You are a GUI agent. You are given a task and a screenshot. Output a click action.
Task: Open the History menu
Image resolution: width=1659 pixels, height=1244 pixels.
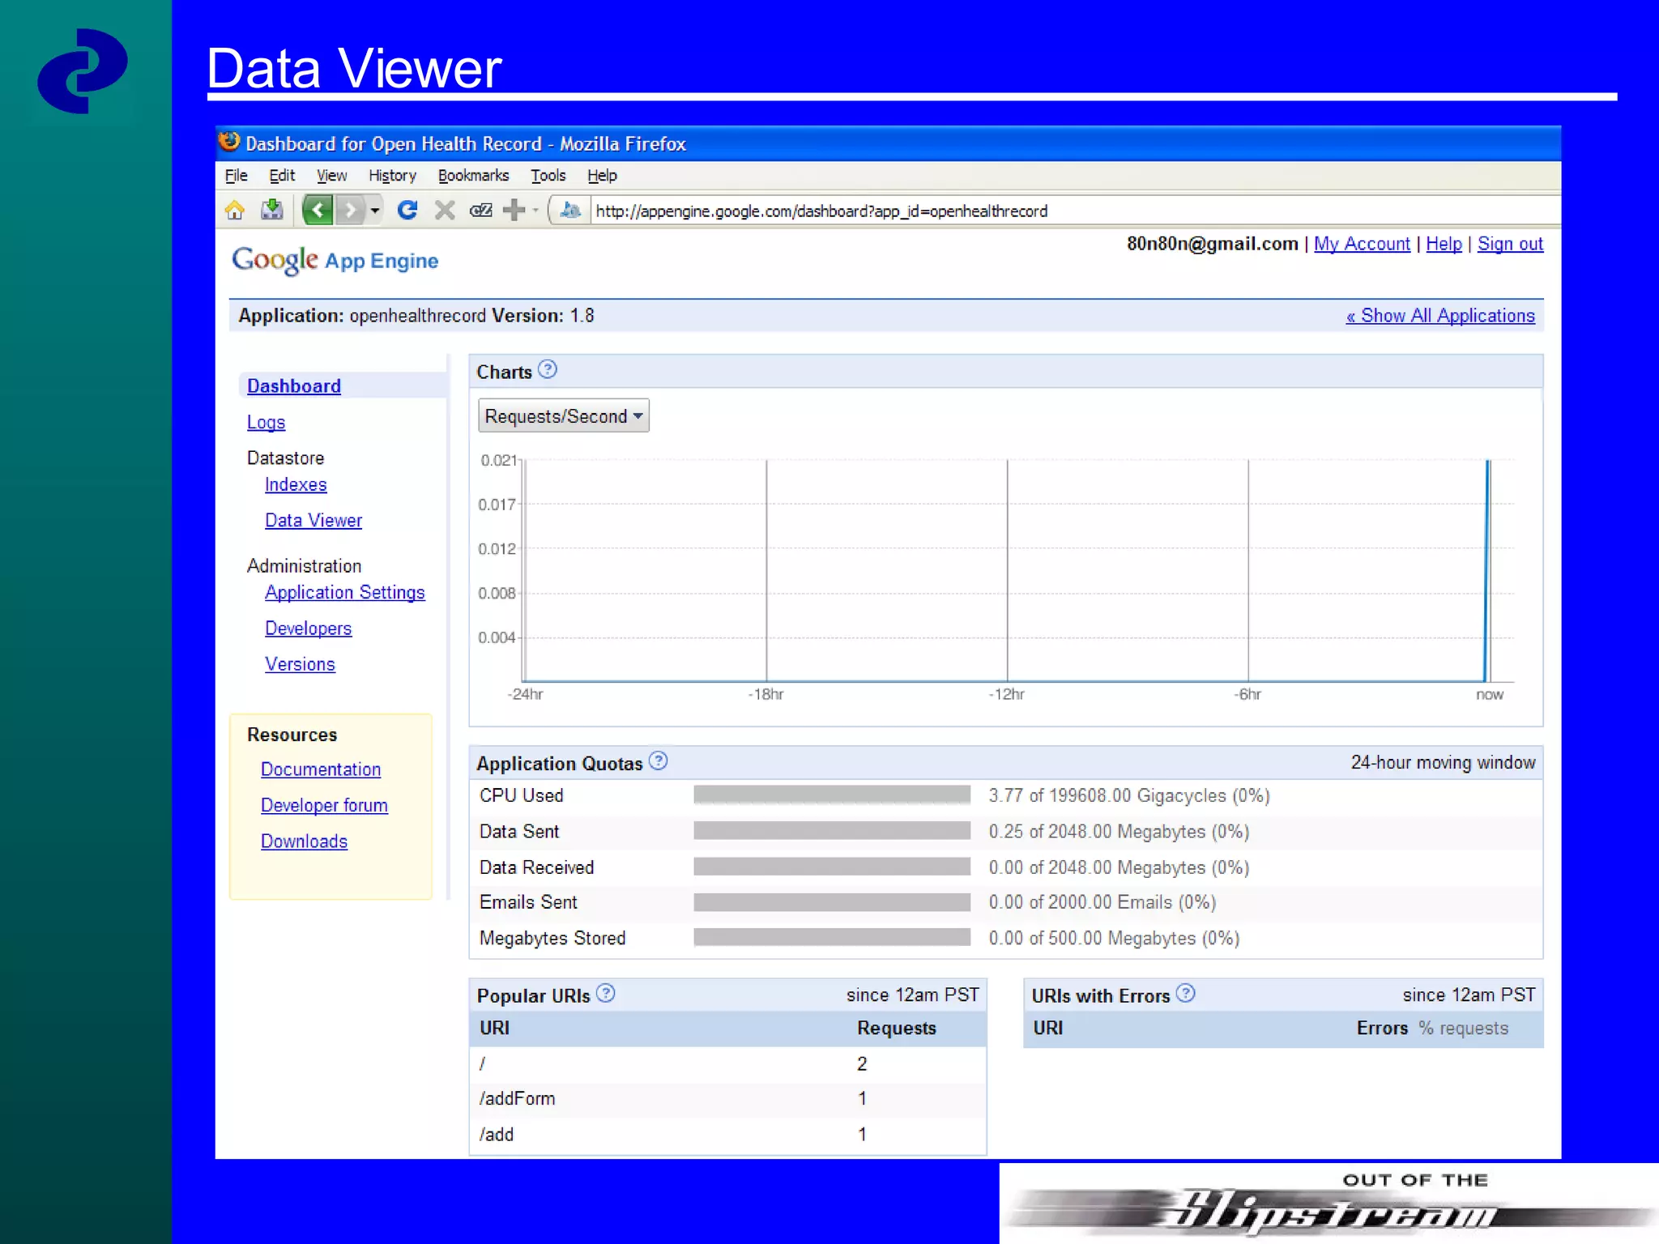coord(392,176)
